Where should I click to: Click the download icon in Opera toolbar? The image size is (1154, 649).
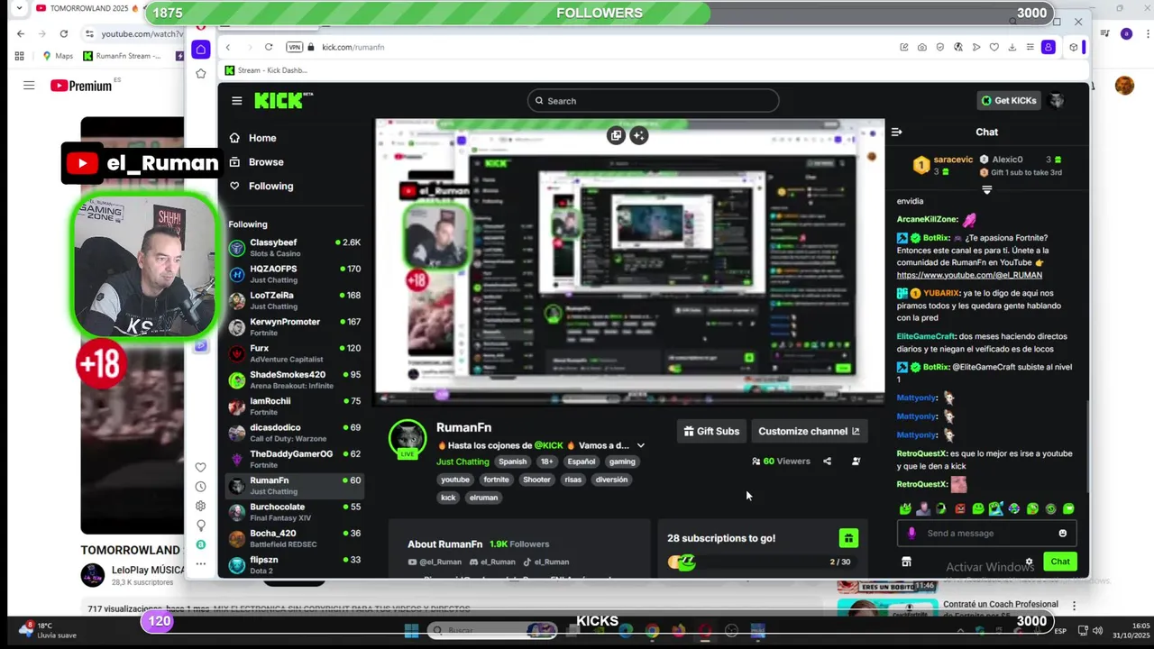coord(1012,47)
